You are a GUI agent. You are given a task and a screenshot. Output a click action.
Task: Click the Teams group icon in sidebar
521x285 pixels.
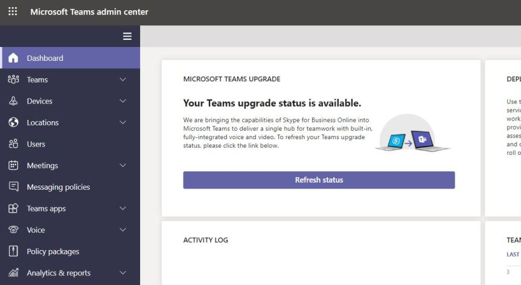pyautogui.click(x=13, y=80)
